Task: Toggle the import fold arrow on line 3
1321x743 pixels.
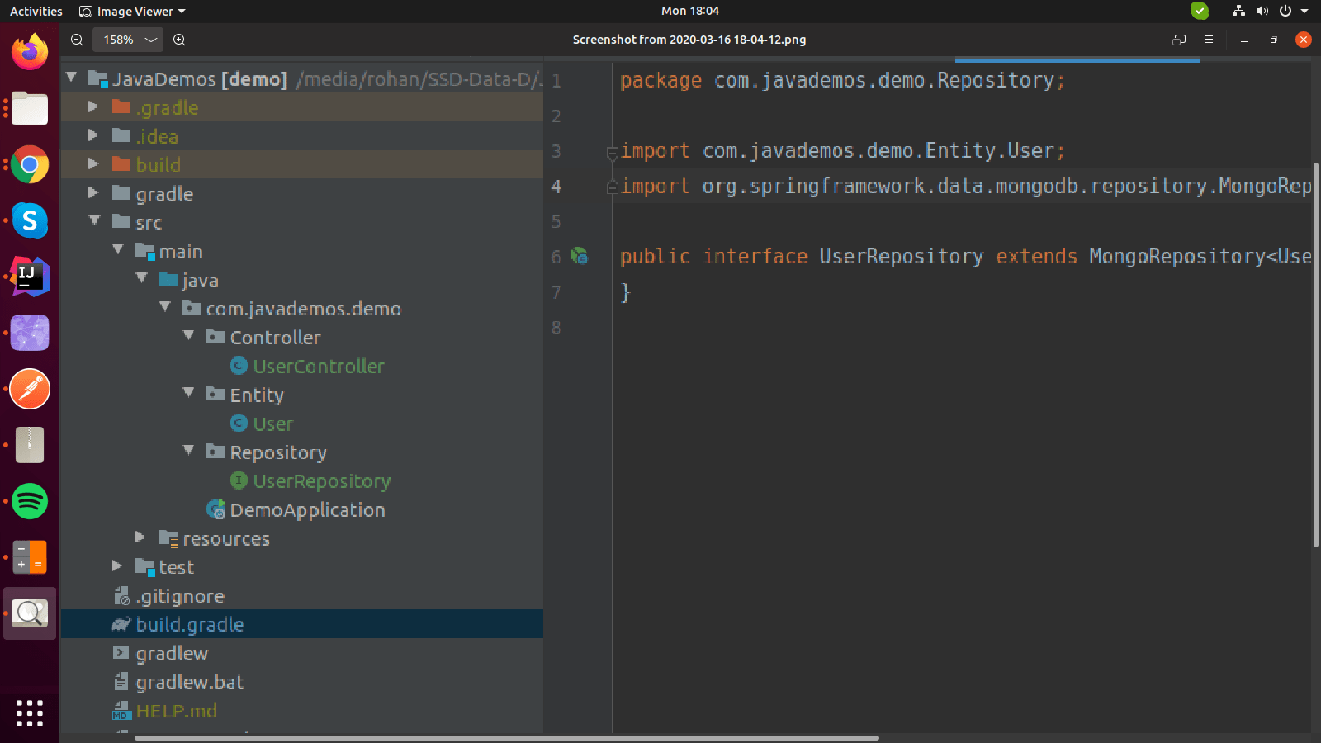Action: [x=612, y=151]
